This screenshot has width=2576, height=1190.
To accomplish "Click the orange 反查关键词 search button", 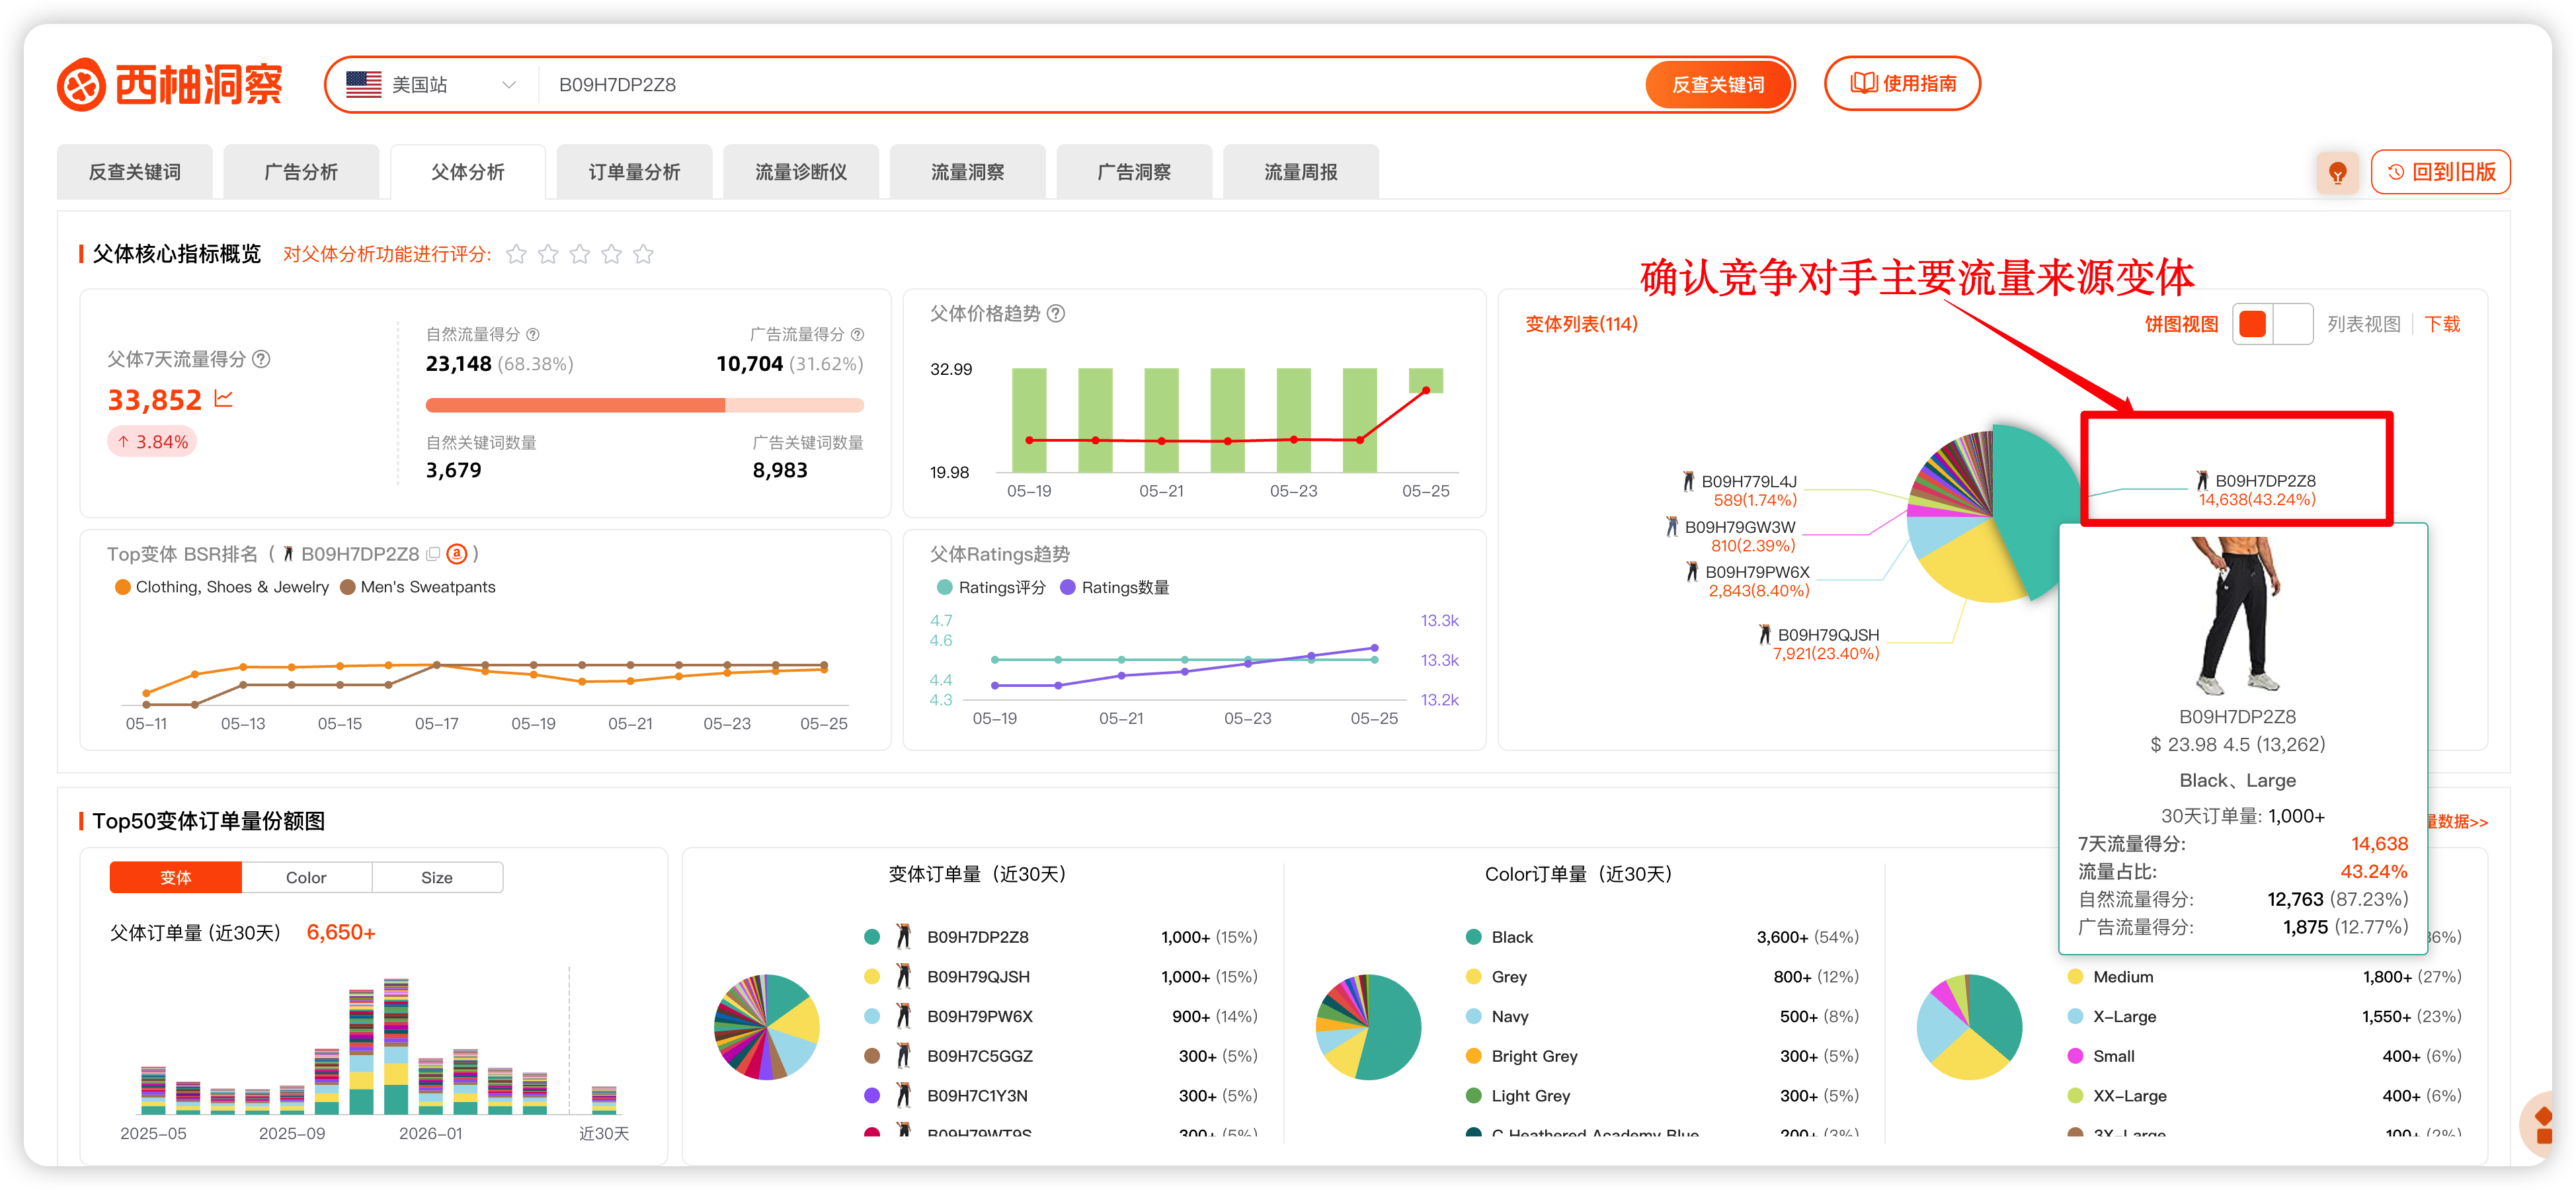I will tap(1718, 84).
